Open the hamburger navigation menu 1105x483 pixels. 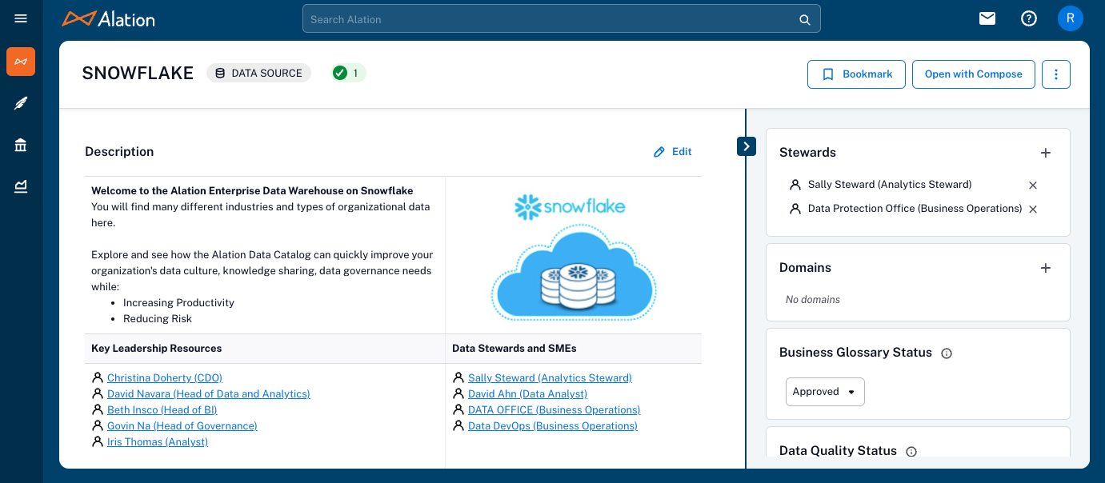pyautogui.click(x=21, y=18)
